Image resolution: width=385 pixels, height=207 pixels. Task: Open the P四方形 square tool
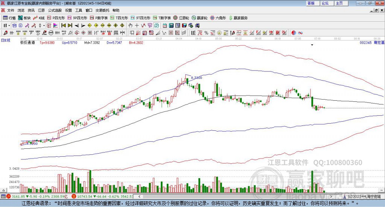(56, 18)
